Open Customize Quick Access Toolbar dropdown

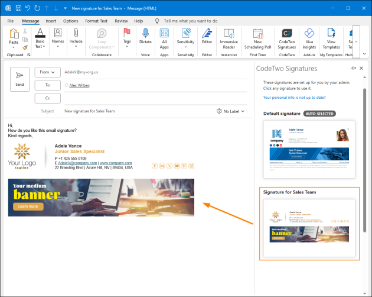click(x=65, y=8)
